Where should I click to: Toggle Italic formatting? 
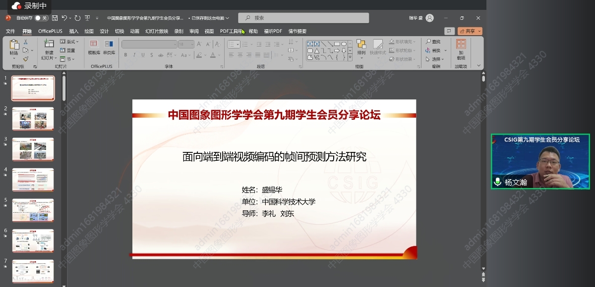(134, 55)
